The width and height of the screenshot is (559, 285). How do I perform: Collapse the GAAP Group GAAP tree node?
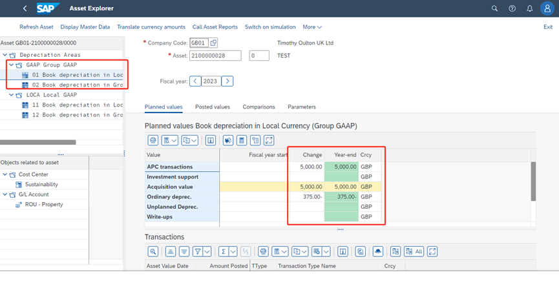[10, 65]
